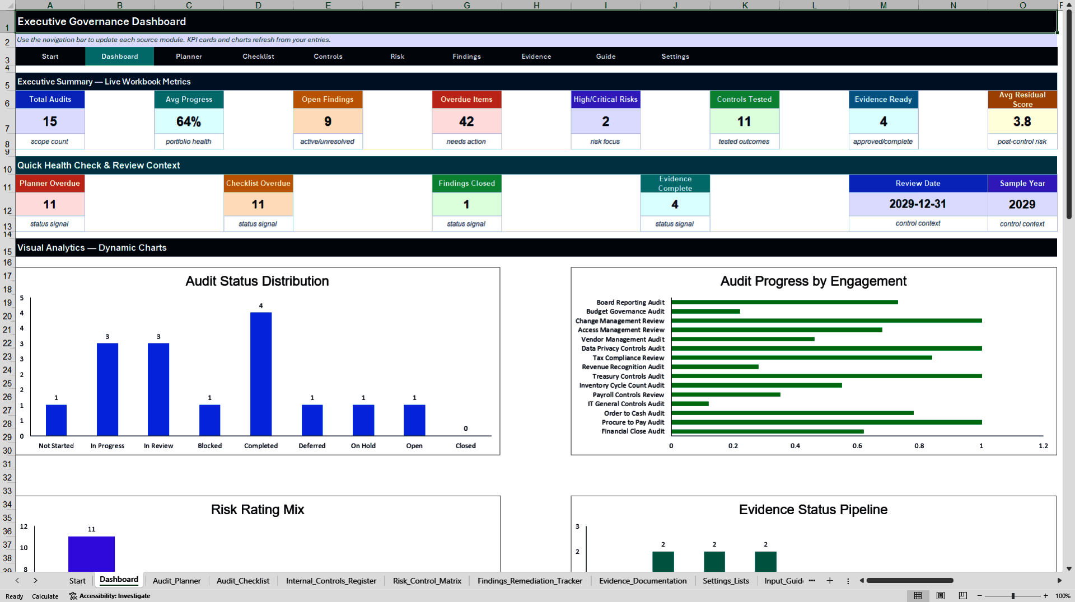Select the High/Critical Risks value cell
Image resolution: width=1075 pixels, height=602 pixels.
(x=605, y=121)
